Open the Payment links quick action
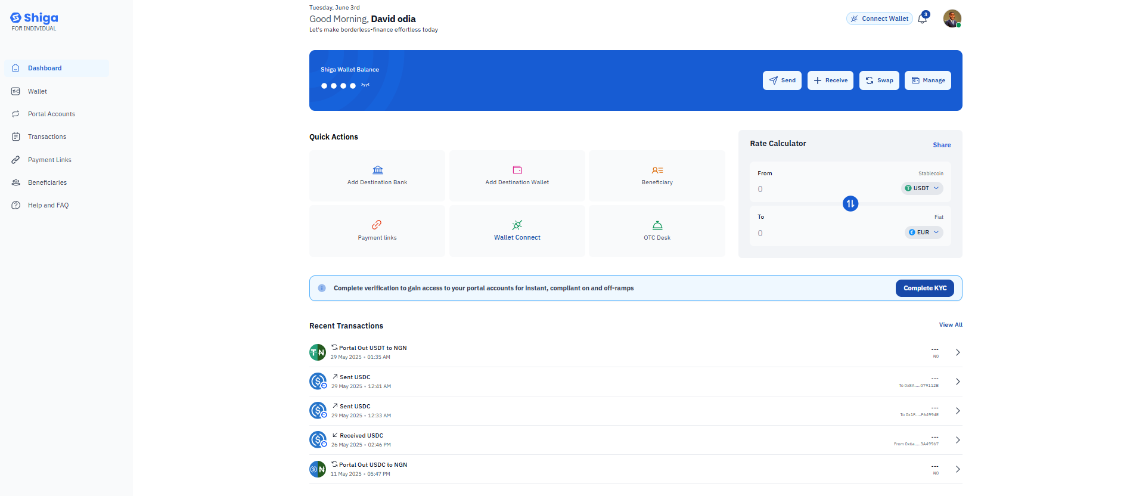The image size is (1127, 496). (377, 231)
